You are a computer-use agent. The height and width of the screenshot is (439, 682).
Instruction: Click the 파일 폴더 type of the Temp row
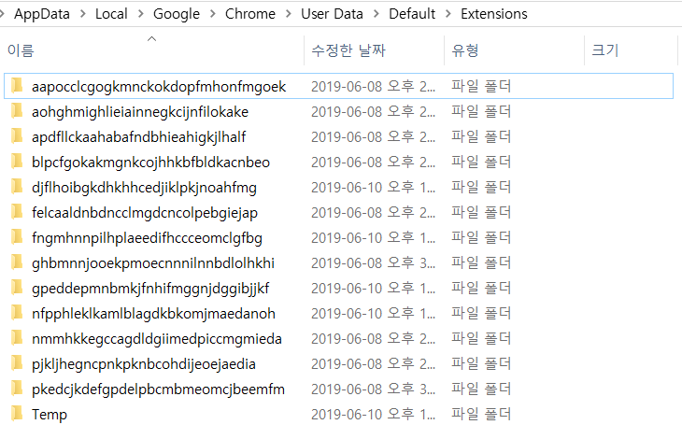tap(481, 414)
